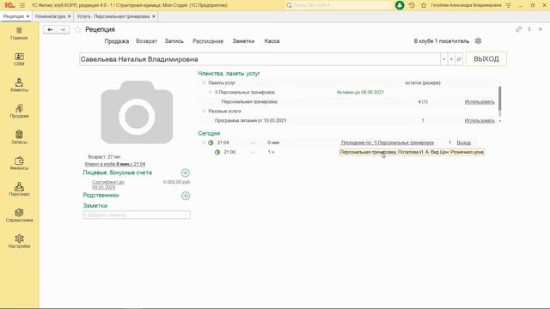Click the services list vertical scrollbar
Screen dimensions: 550x309
(499, 98)
